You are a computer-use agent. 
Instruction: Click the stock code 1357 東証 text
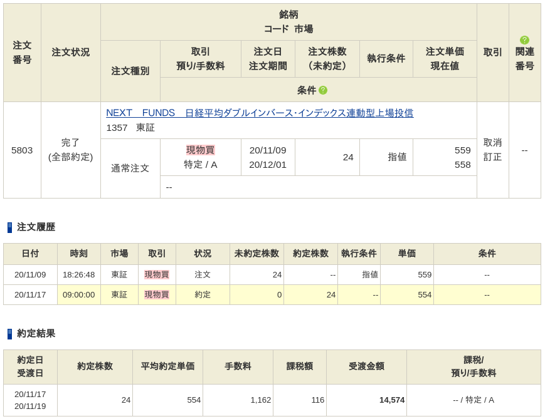(x=130, y=128)
